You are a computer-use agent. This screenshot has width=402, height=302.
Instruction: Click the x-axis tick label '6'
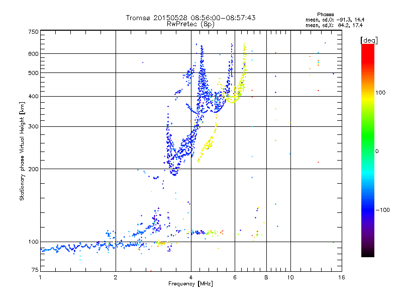tap(235, 277)
